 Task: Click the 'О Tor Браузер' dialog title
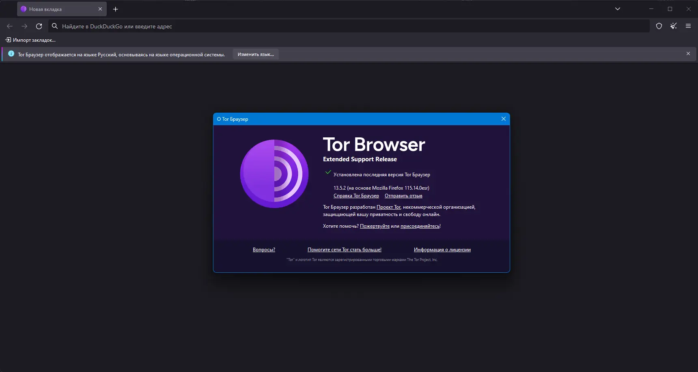click(x=233, y=119)
